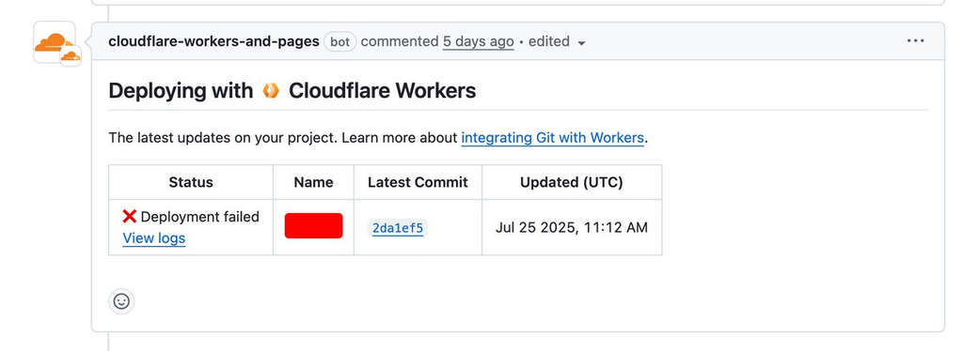Click the word edited in comment header

point(549,41)
